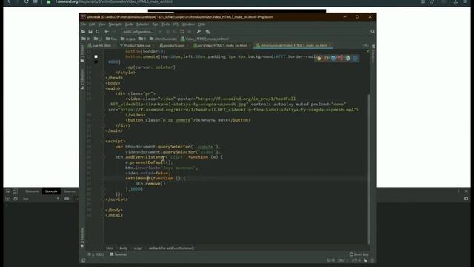This screenshot has height=267, width=474.
Task: Open DevTools console settings gear
Action: coord(466,199)
